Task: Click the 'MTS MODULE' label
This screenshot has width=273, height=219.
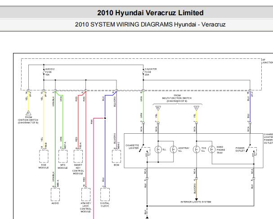Action: coord(63,166)
